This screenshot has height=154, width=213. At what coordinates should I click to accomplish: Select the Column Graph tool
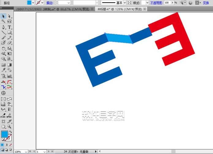9,76
